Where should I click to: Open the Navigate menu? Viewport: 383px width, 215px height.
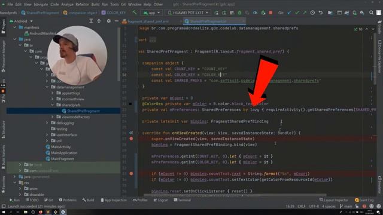tap(41, 4)
